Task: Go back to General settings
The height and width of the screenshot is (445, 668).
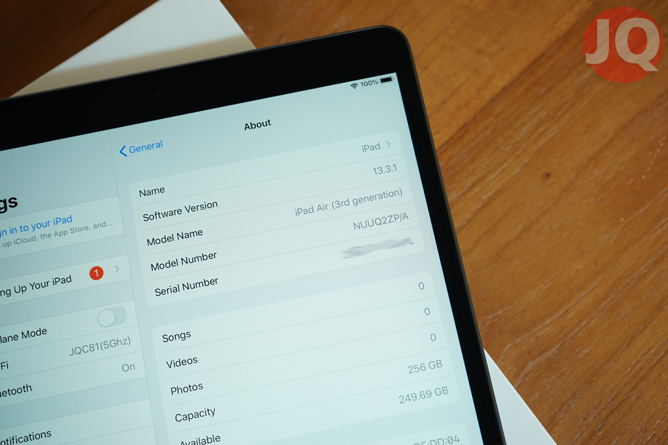Action: click(x=141, y=149)
